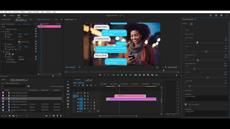Open Quick Export from the top-right icon
This screenshot has height=129, width=230.
click(x=216, y=15)
